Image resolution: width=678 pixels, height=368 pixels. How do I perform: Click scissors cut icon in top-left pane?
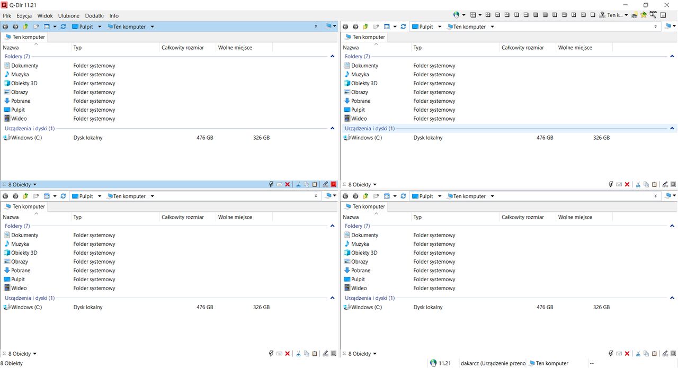298,184
